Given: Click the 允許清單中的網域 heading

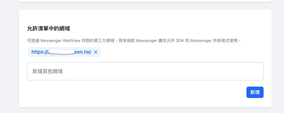Looking at the screenshot, I should tap(49, 29).
